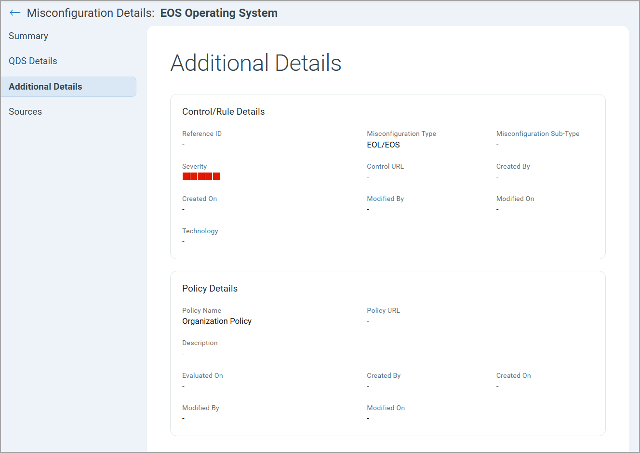Click the back arrow icon

click(15, 13)
